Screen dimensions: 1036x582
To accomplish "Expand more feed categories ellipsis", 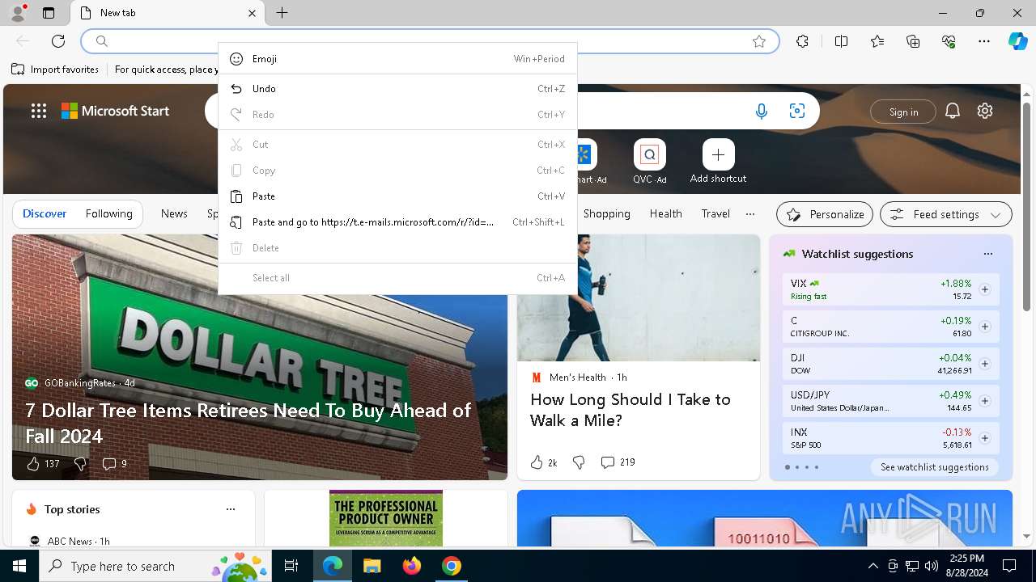I will click(750, 214).
